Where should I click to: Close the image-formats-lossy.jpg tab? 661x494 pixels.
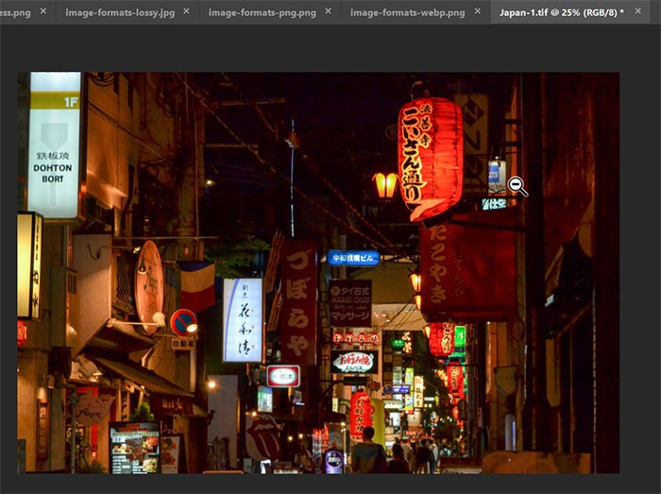(186, 11)
